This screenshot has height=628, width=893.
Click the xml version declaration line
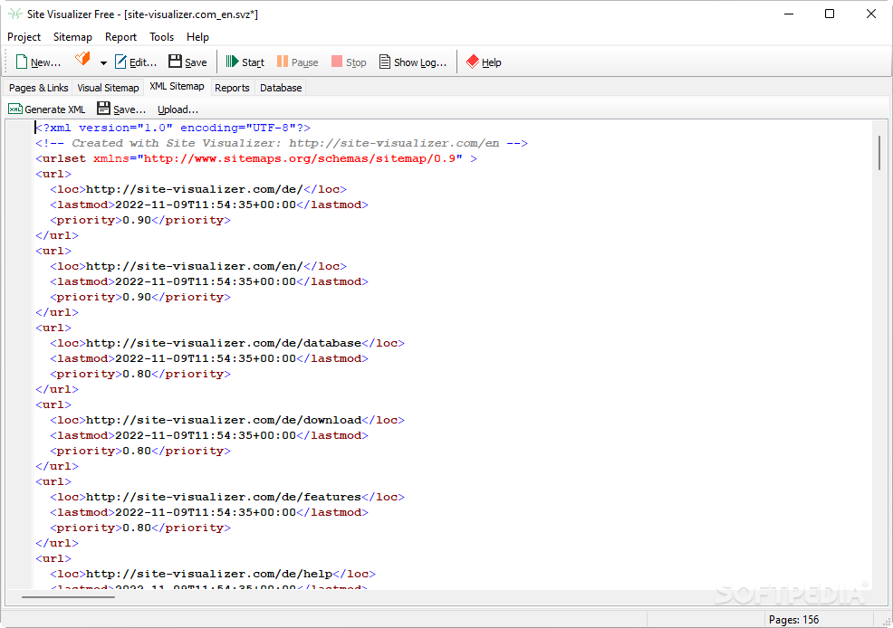point(173,128)
